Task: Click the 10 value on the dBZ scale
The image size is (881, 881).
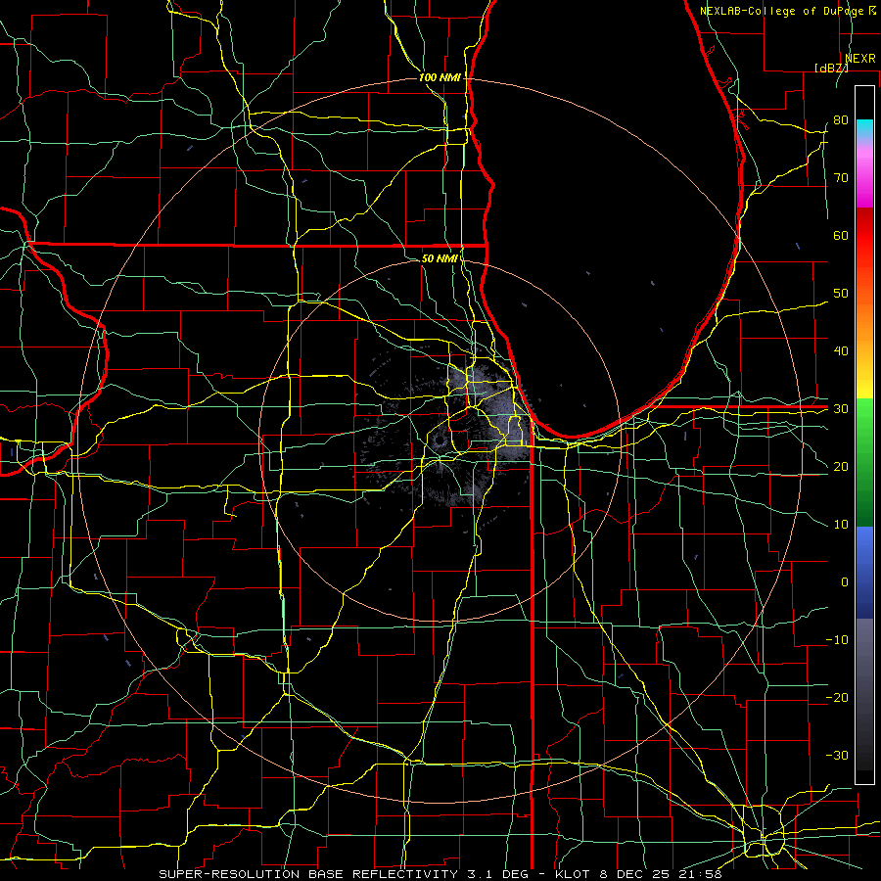Action: [841, 525]
